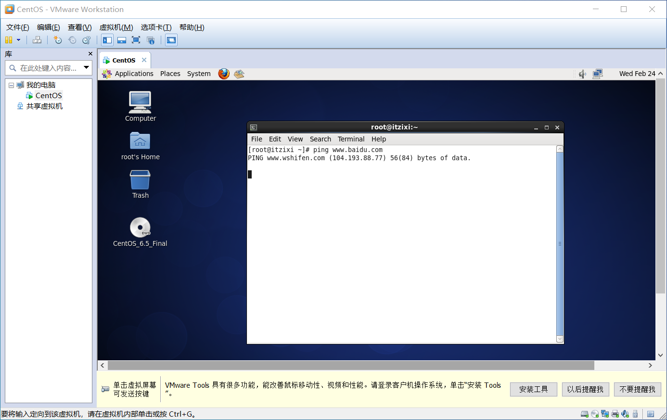The height and width of the screenshot is (420, 667).
Task: Click the hard disk device status icon
Action: pyautogui.click(x=585, y=414)
